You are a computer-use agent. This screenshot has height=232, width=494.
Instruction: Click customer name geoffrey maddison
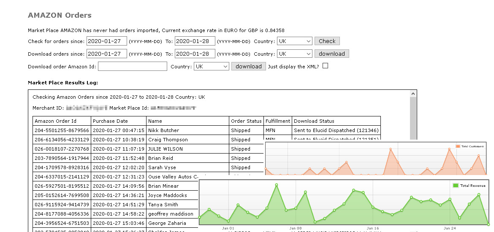171,214
